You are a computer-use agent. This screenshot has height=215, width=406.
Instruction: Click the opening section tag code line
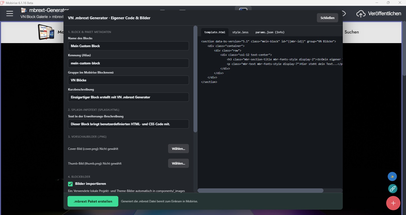269,41
